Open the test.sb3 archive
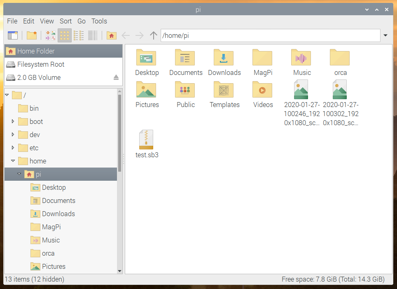The height and width of the screenshot is (289, 397). coord(147,139)
